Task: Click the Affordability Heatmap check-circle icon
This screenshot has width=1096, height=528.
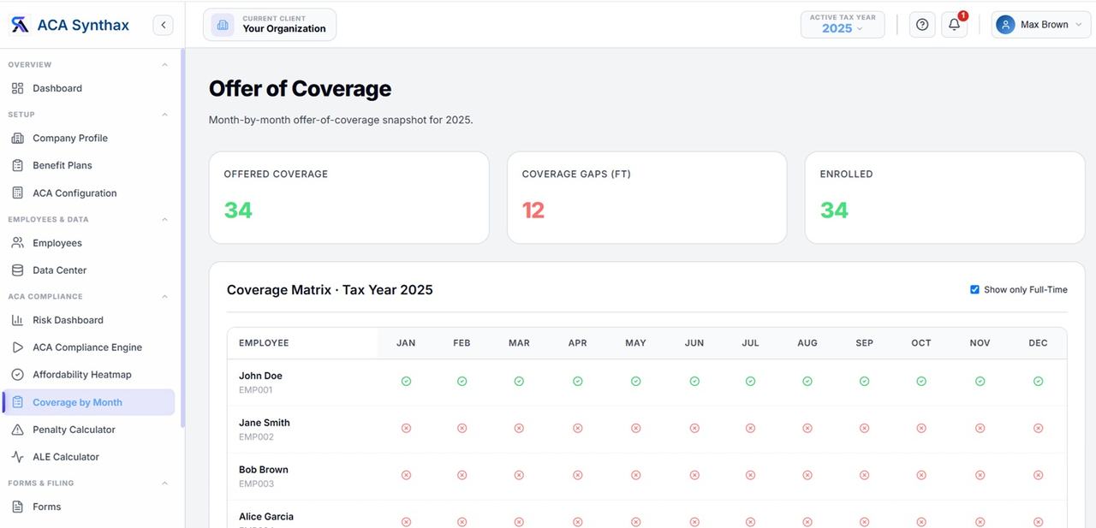Action: click(x=17, y=375)
